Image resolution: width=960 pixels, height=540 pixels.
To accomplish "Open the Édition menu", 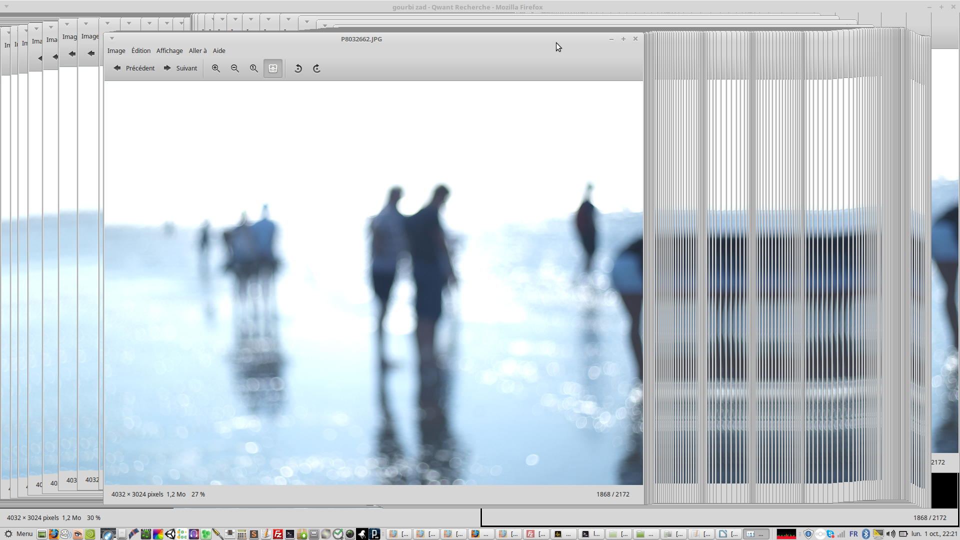I will (140, 51).
